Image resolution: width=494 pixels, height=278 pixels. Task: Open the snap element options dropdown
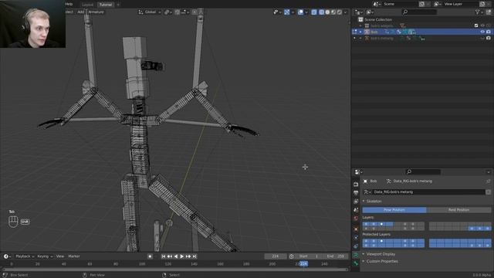click(185, 12)
